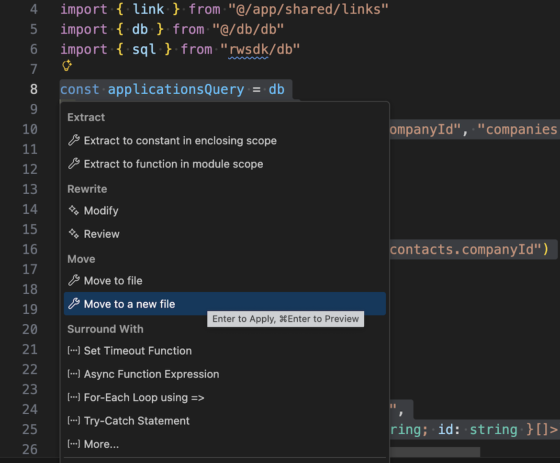The width and height of the screenshot is (560, 463).
Task: Wrap code with "Try-Catch Statement"
Action: 136,420
